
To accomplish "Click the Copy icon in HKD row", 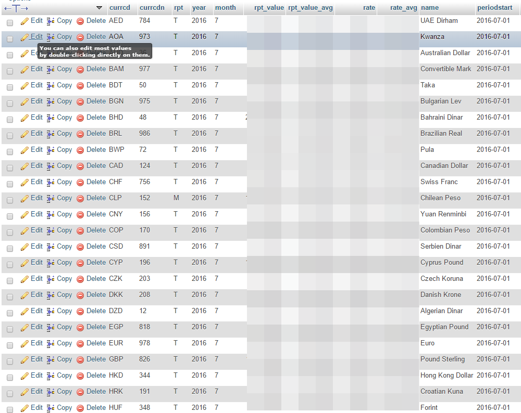I will 51,377.
